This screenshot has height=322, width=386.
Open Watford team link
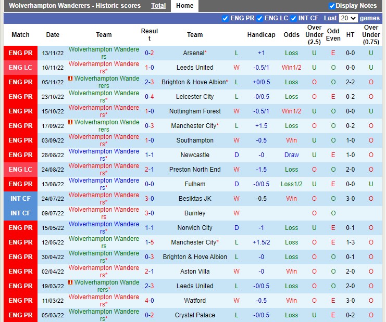pos(195,300)
